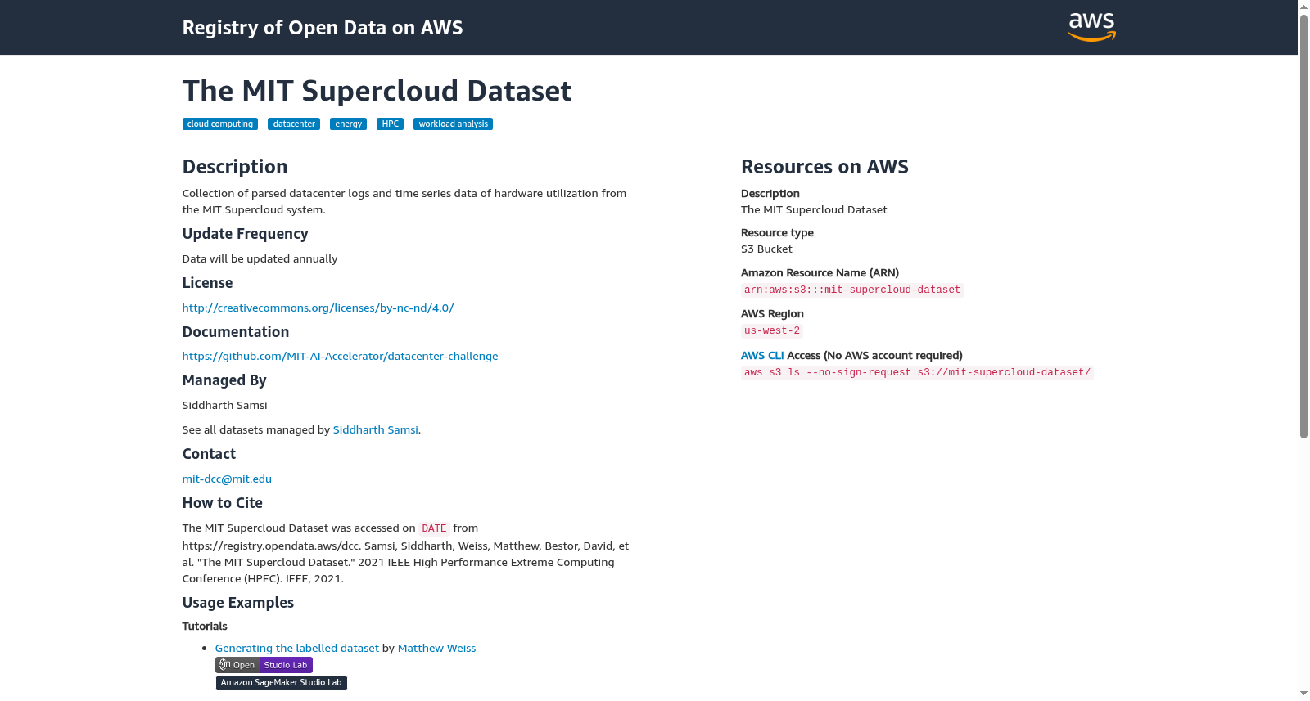
Task: Open Generating the labelled dataset tutorial
Action: (x=297, y=648)
